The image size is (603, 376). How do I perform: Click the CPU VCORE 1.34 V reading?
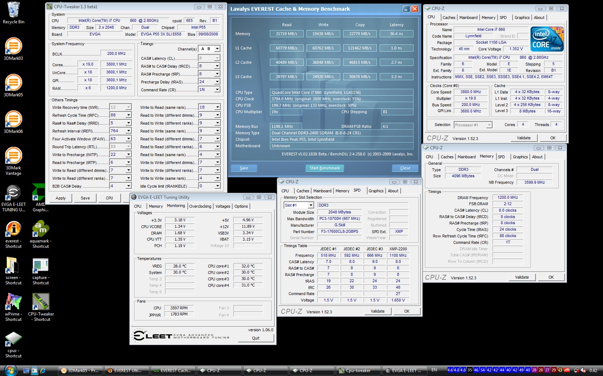point(180,226)
